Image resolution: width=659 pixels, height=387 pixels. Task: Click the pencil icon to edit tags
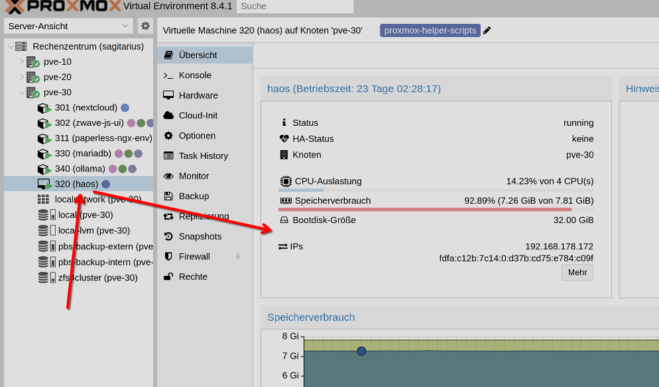487,30
